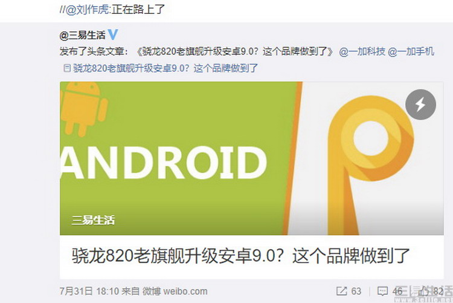Open the blue 骁龙820老旗舰 article link
Screen dimensions: 453x303
click(165, 68)
